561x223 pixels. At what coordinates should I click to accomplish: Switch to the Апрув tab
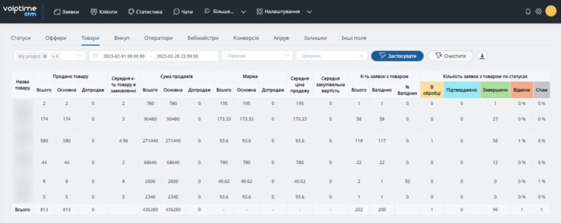pos(281,38)
